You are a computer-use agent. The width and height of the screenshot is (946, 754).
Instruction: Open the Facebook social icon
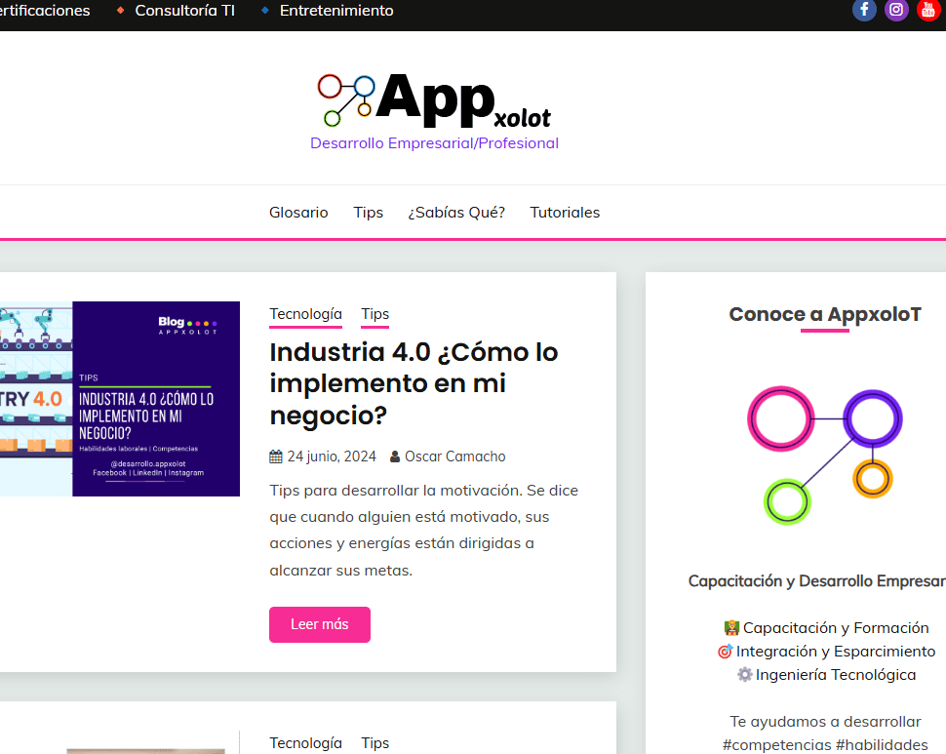coord(864,11)
